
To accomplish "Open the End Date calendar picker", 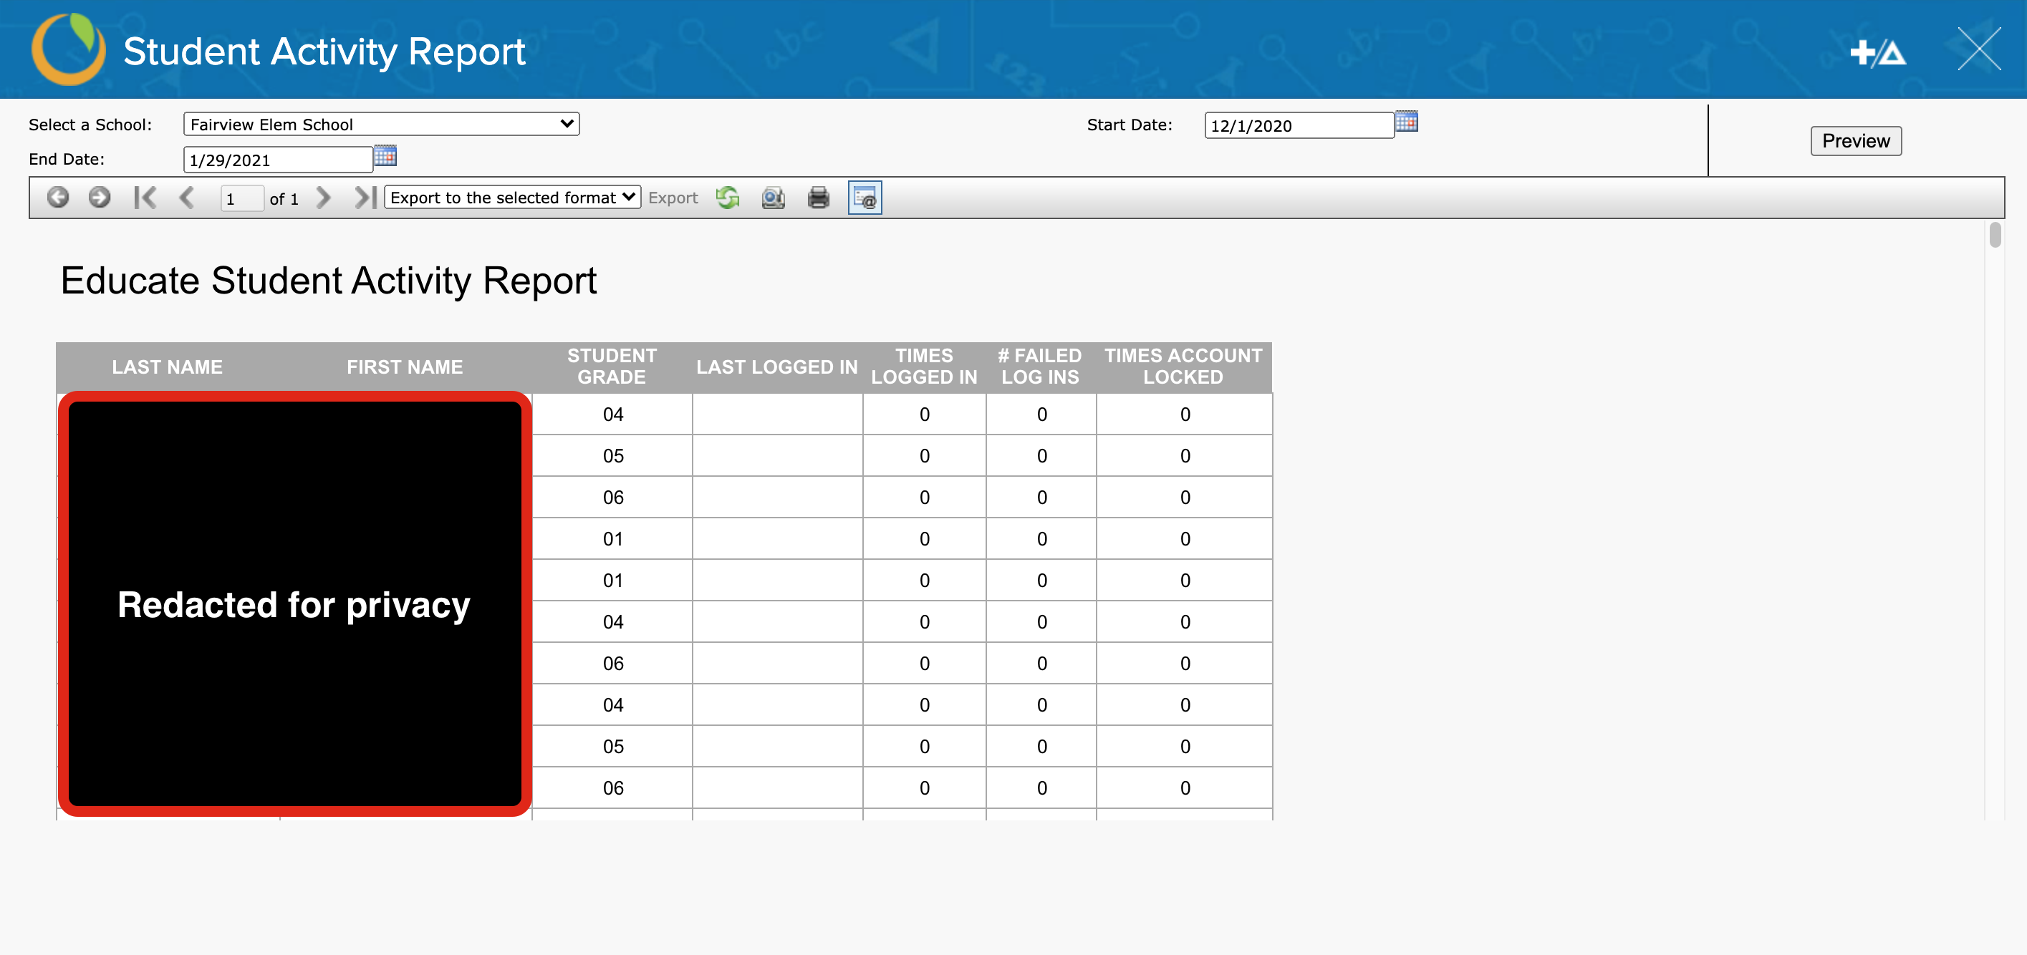I will pos(385,156).
